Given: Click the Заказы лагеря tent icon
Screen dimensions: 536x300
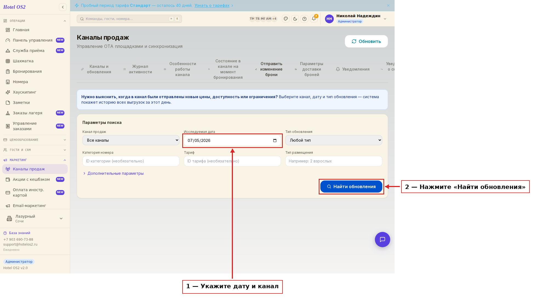Looking at the screenshot, I should click(8, 113).
